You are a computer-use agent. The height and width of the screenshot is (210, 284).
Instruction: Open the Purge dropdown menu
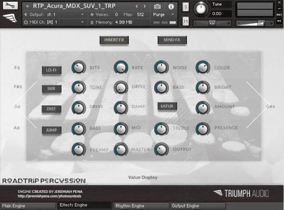[x=163, y=15]
